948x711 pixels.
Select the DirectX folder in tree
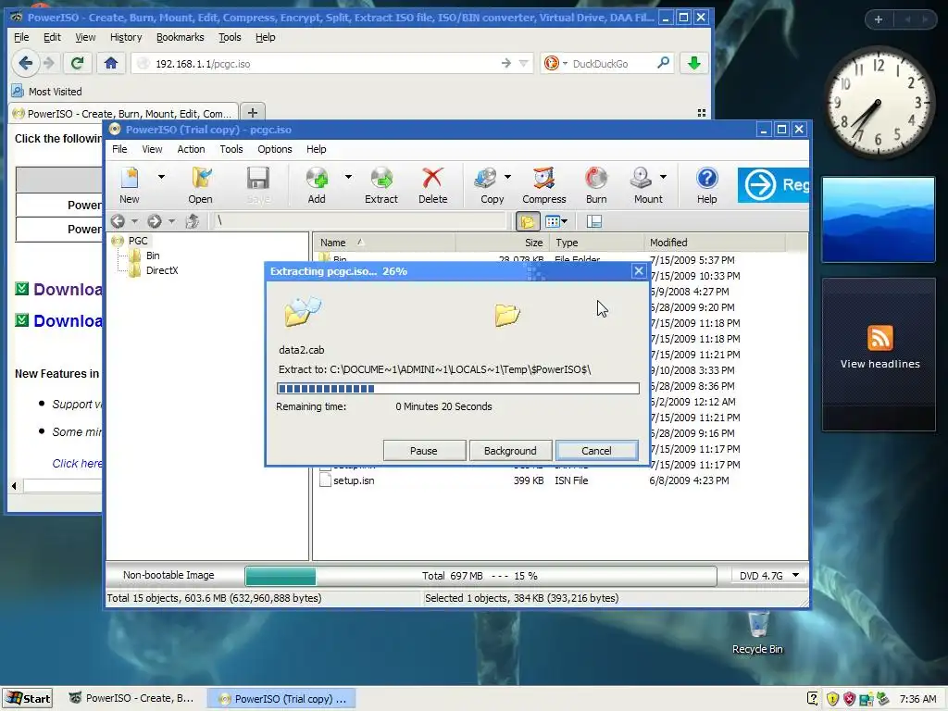(162, 271)
